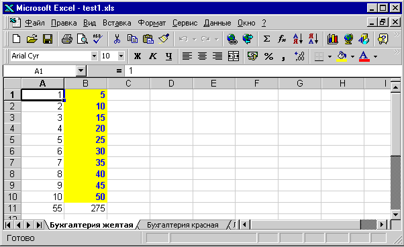The image size is (404, 247).
Task: Open the Правка menu
Action: 64,23
